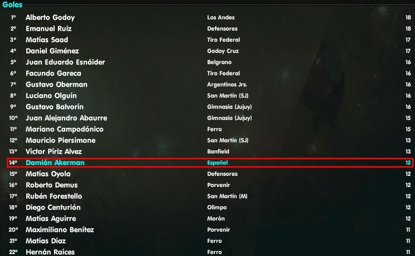This screenshot has height=256, width=415.
Task: Select Olimpo team name
Action: point(217,207)
